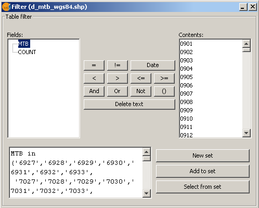Select the MTB field in Fields tree
The image size is (259, 208).
[24, 44]
